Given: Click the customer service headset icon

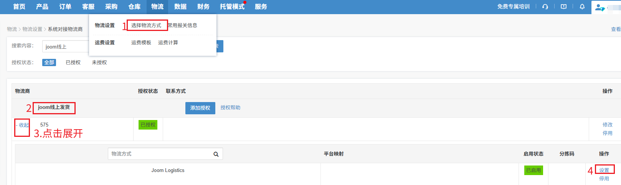Looking at the screenshot, I should tap(545, 6).
